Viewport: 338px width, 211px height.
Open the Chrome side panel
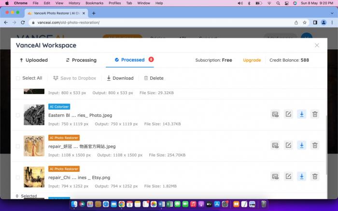click(x=315, y=22)
